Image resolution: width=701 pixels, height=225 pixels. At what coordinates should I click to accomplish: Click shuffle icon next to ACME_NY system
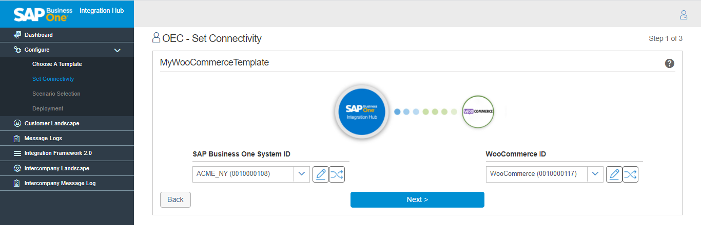coord(337,174)
